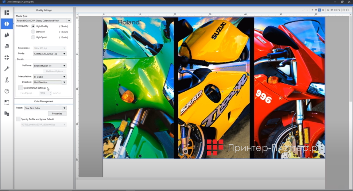Open the dashed-square crop marks icon
The height and width of the screenshot is (191, 353).
coord(7,102)
